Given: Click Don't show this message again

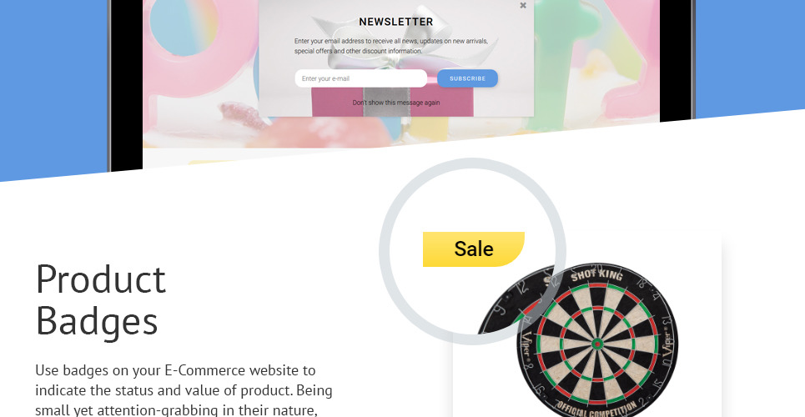Looking at the screenshot, I should pyautogui.click(x=395, y=103).
